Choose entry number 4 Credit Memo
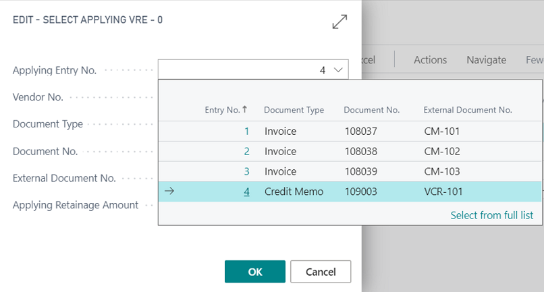This screenshot has height=292, width=544. 294,192
